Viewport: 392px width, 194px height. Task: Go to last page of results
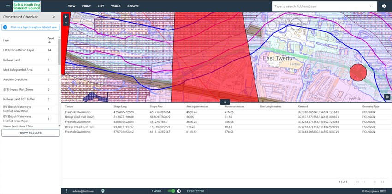(x=382, y=182)
